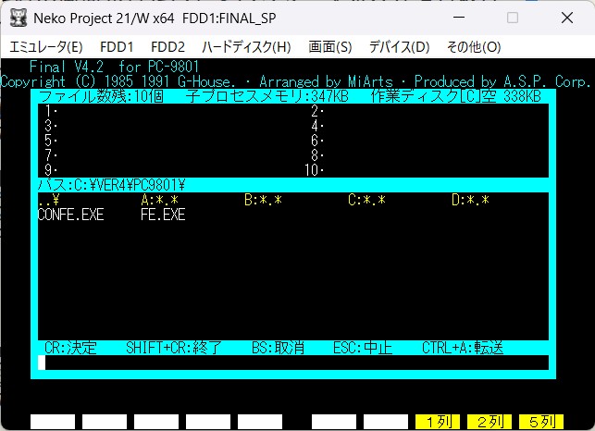Select the CONFE.EXE file entry

click(x=70, y=215)
